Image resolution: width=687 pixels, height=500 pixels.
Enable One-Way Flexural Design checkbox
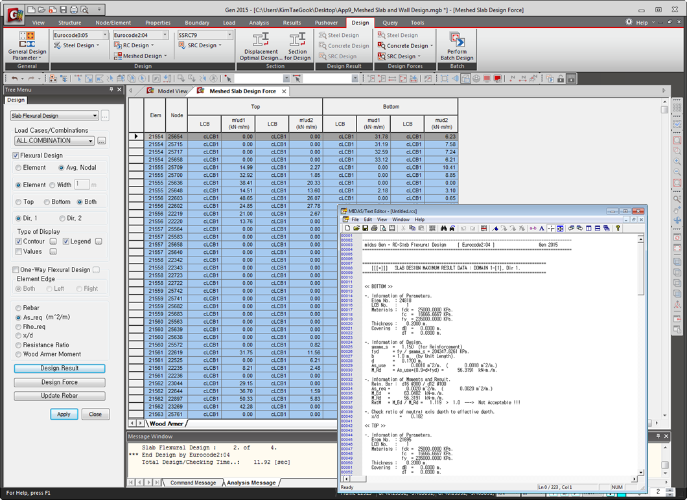(x=16, y=269)
